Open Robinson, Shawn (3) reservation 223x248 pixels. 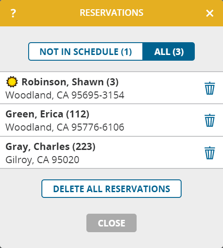tap(111, 88)
